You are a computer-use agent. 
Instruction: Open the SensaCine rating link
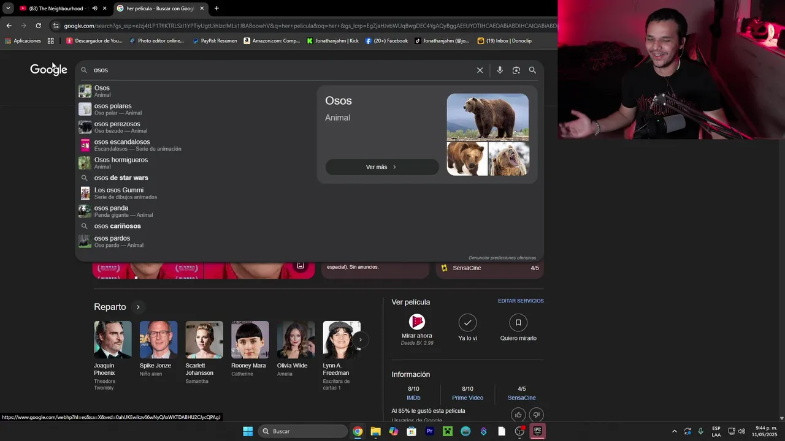click(x=521, y=398)
